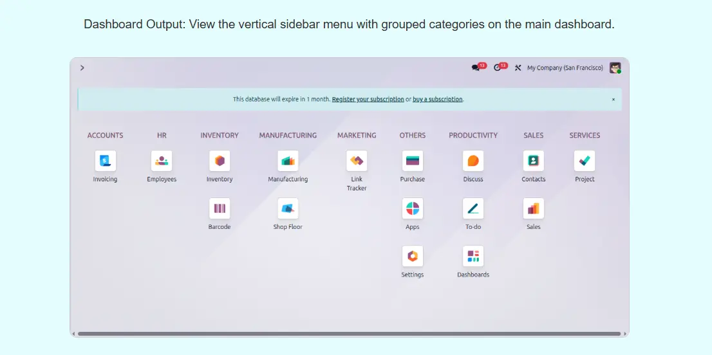712x355 pixels.
Task: Open the Settings app icon
Action: 413,256
